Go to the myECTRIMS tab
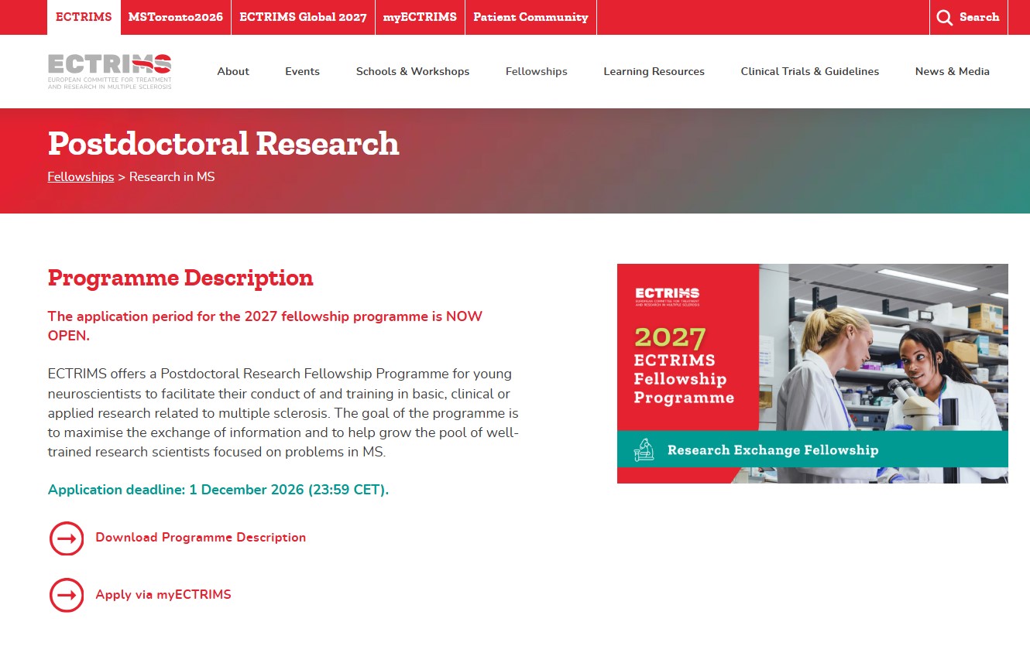The image size is (1030, 663). click(x=420, y=17)
